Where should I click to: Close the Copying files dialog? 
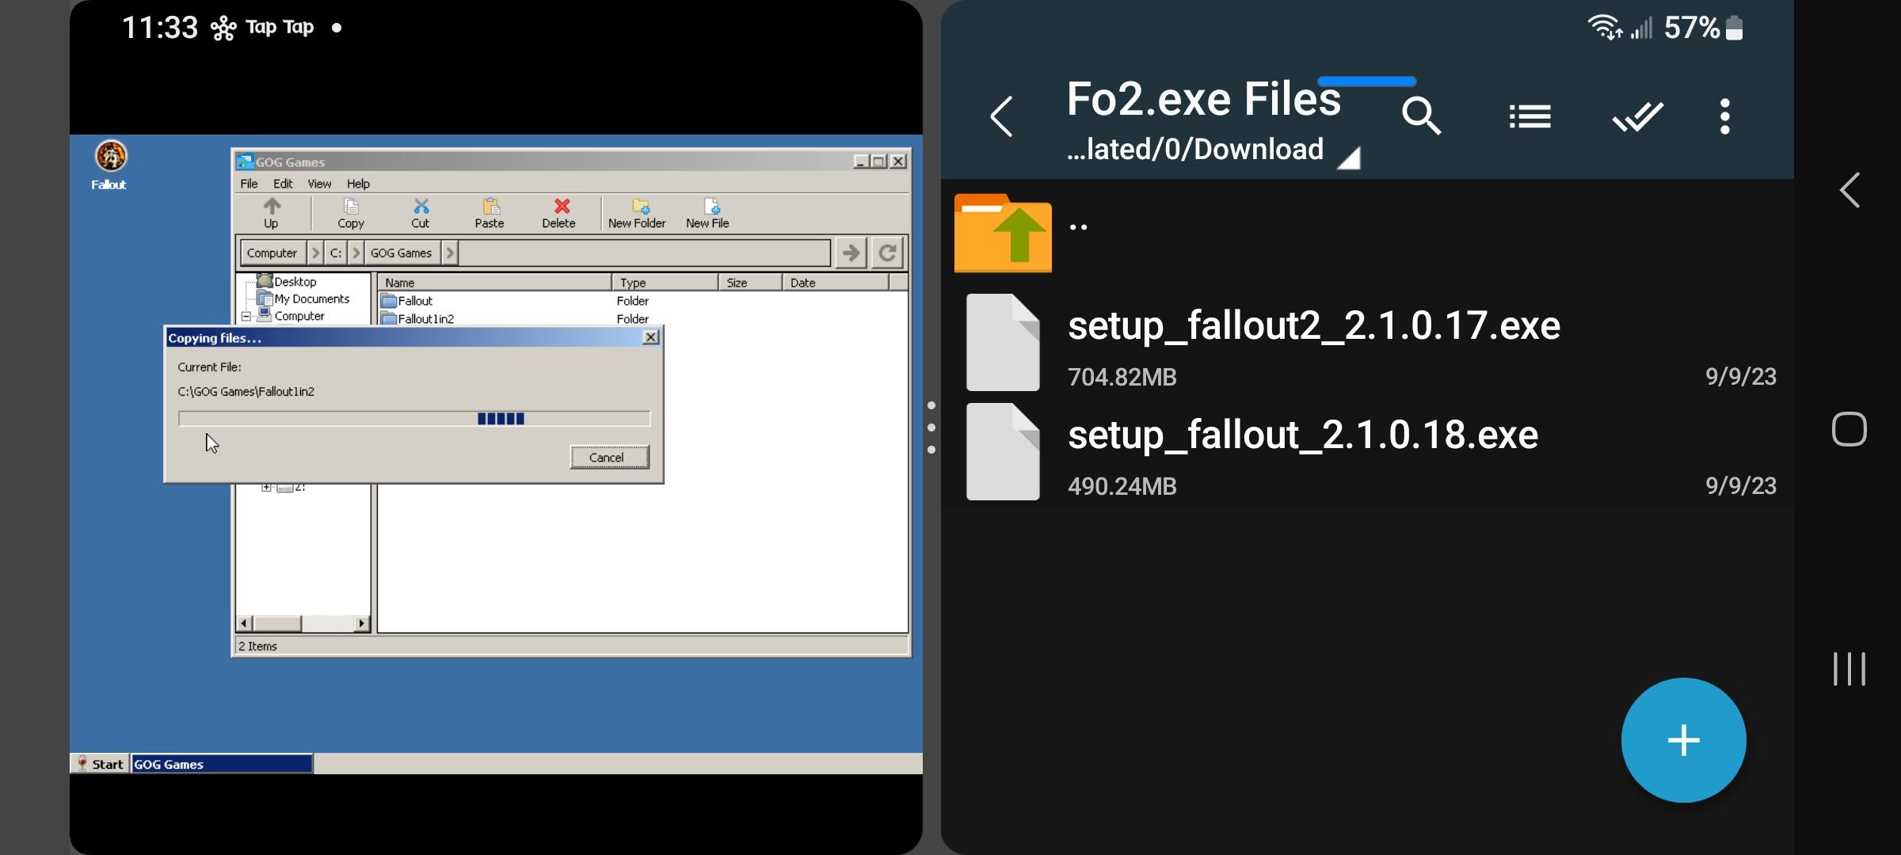(651, 338)
